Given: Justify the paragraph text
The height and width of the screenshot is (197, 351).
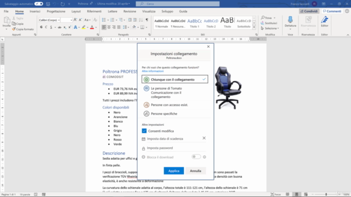Looking at the screenshot, I should pos(119,27).
